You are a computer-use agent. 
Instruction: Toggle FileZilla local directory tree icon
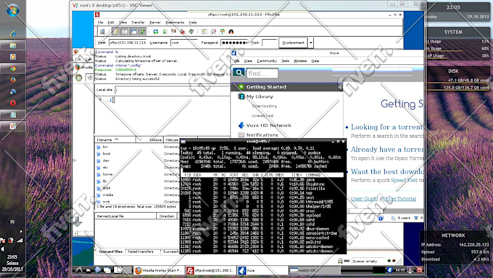125,31
